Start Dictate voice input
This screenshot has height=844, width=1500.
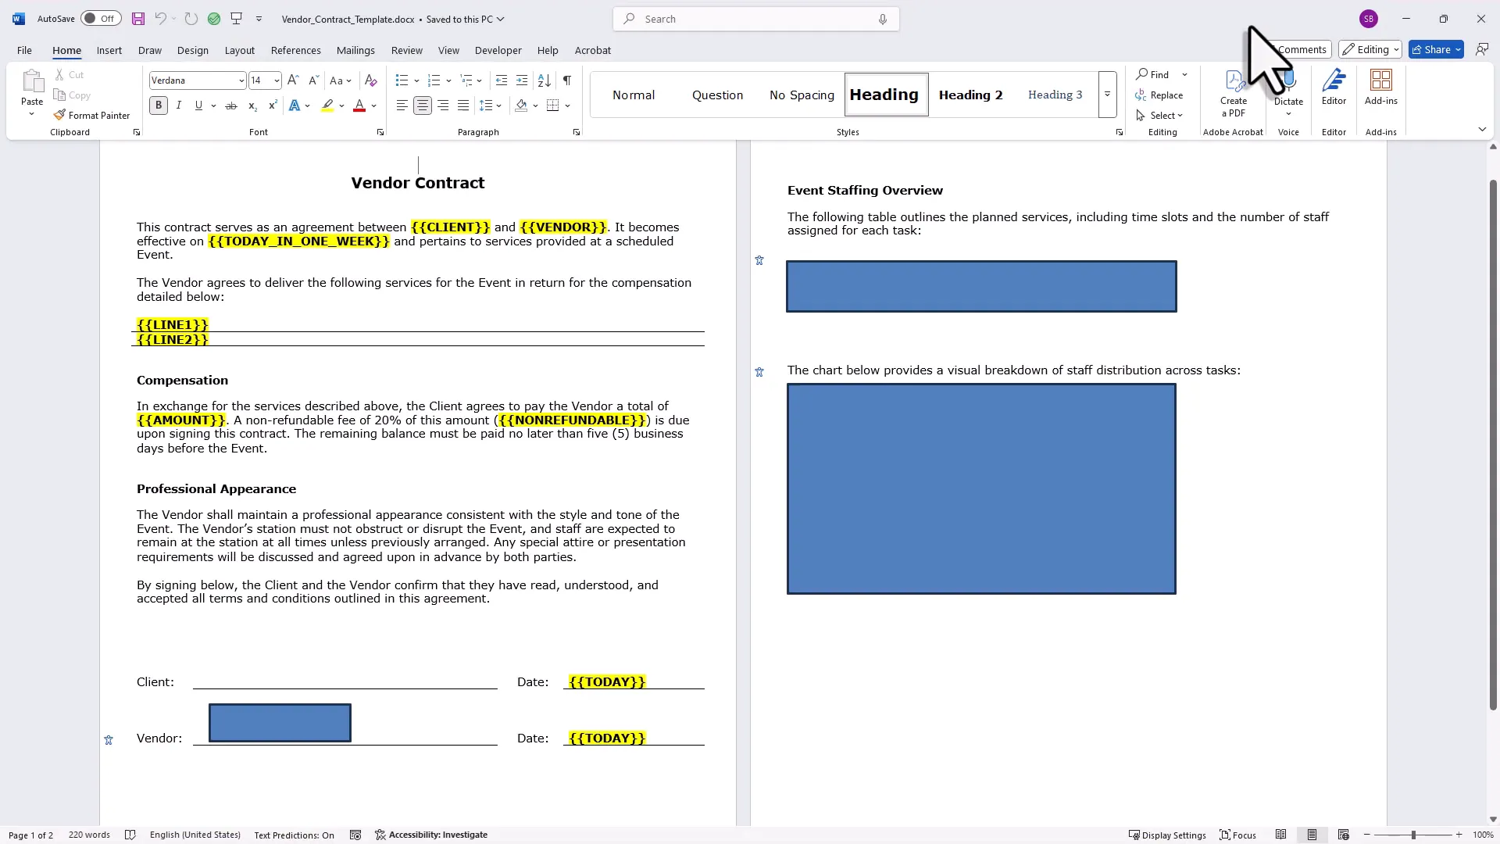[1287, 86]
